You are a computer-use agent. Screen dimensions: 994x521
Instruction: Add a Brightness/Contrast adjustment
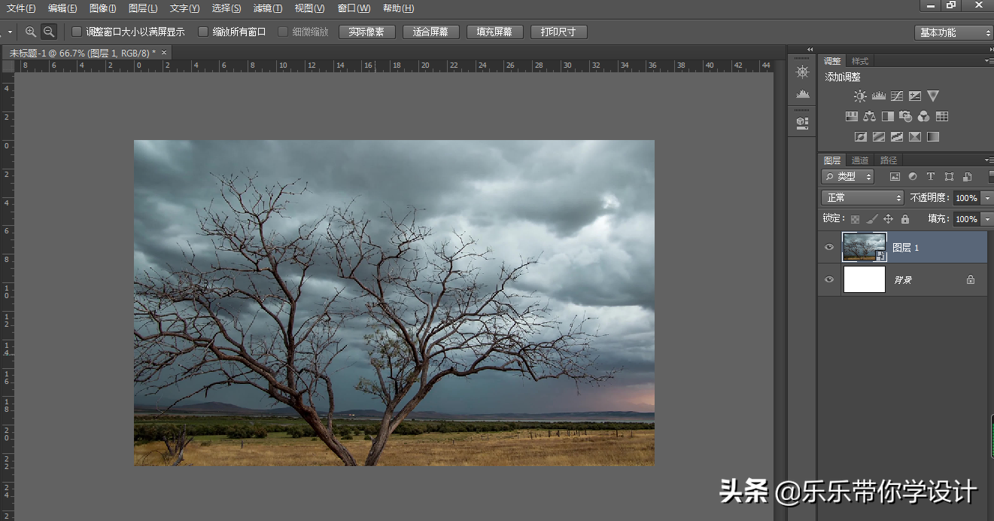[860, 96]
